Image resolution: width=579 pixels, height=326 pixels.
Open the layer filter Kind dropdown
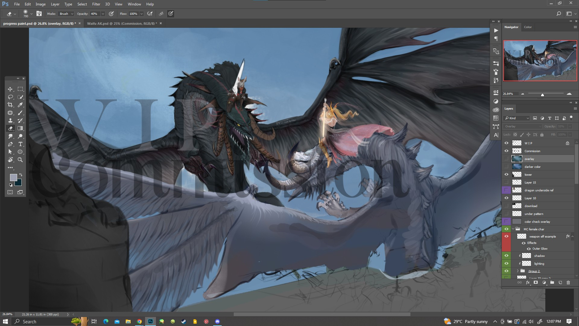(x=517, y=118)
